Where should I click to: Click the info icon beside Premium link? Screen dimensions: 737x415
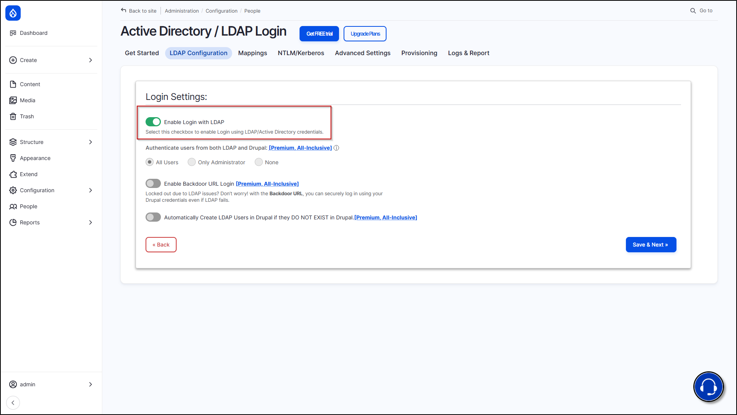(336, 148)
